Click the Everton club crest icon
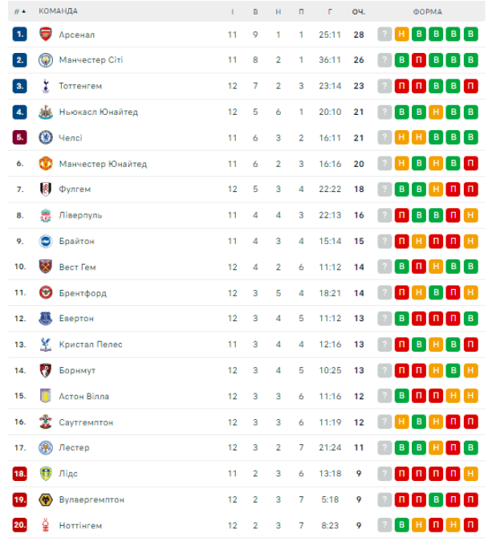 45,319
